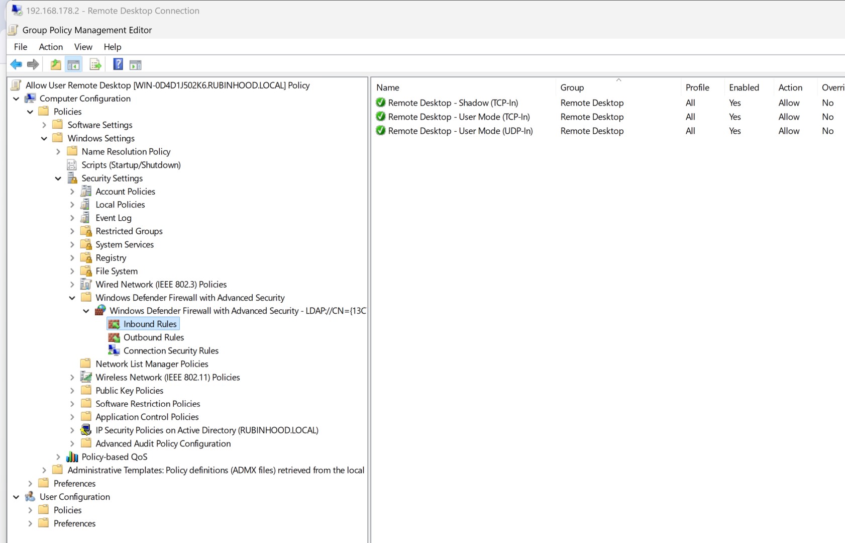
Task: Collapse the Security Settings node
Action: (x=58, y=178)
